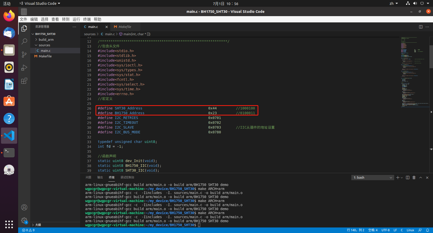The width and height of the screenshot is (433, 233).
Task: Open the Explorer view in activity bar
Action: (x=24, y=28)
